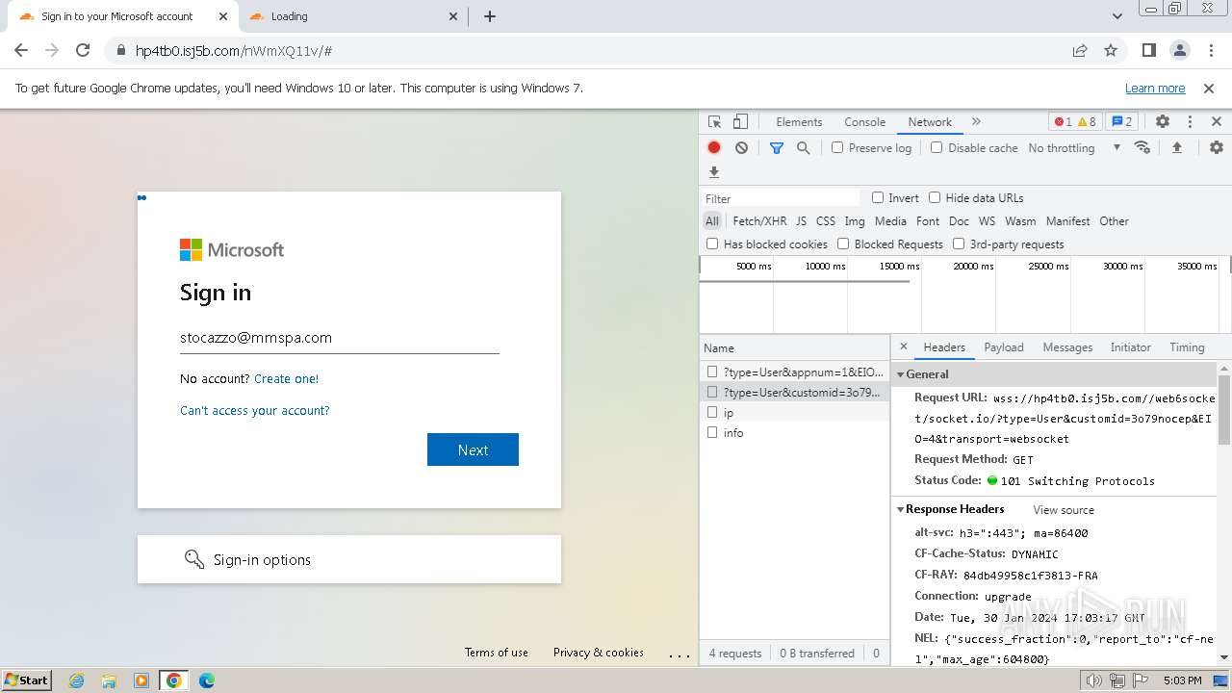Click View source in Response Headers
The width and height of the screenshot is (1232, 693).
tap(1064, 510)
